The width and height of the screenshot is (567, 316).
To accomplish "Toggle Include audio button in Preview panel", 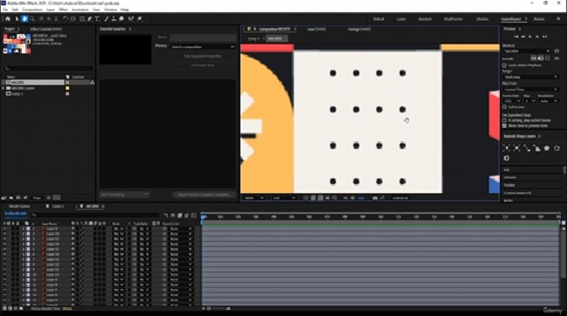I will click(x=541, y=58).
